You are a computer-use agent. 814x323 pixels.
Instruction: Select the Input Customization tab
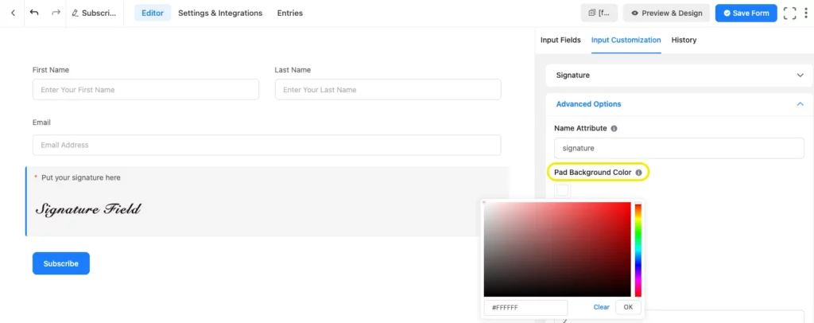(626, 40)
